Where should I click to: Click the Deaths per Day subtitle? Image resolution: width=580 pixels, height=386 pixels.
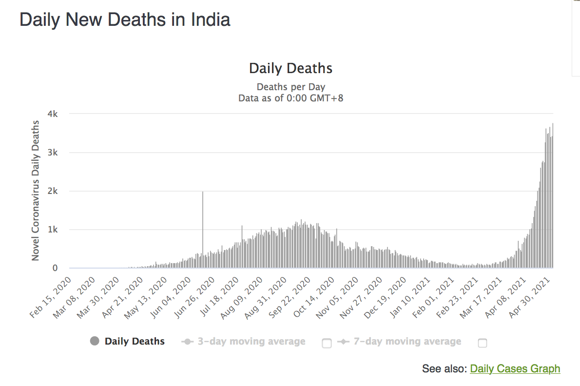290,87
